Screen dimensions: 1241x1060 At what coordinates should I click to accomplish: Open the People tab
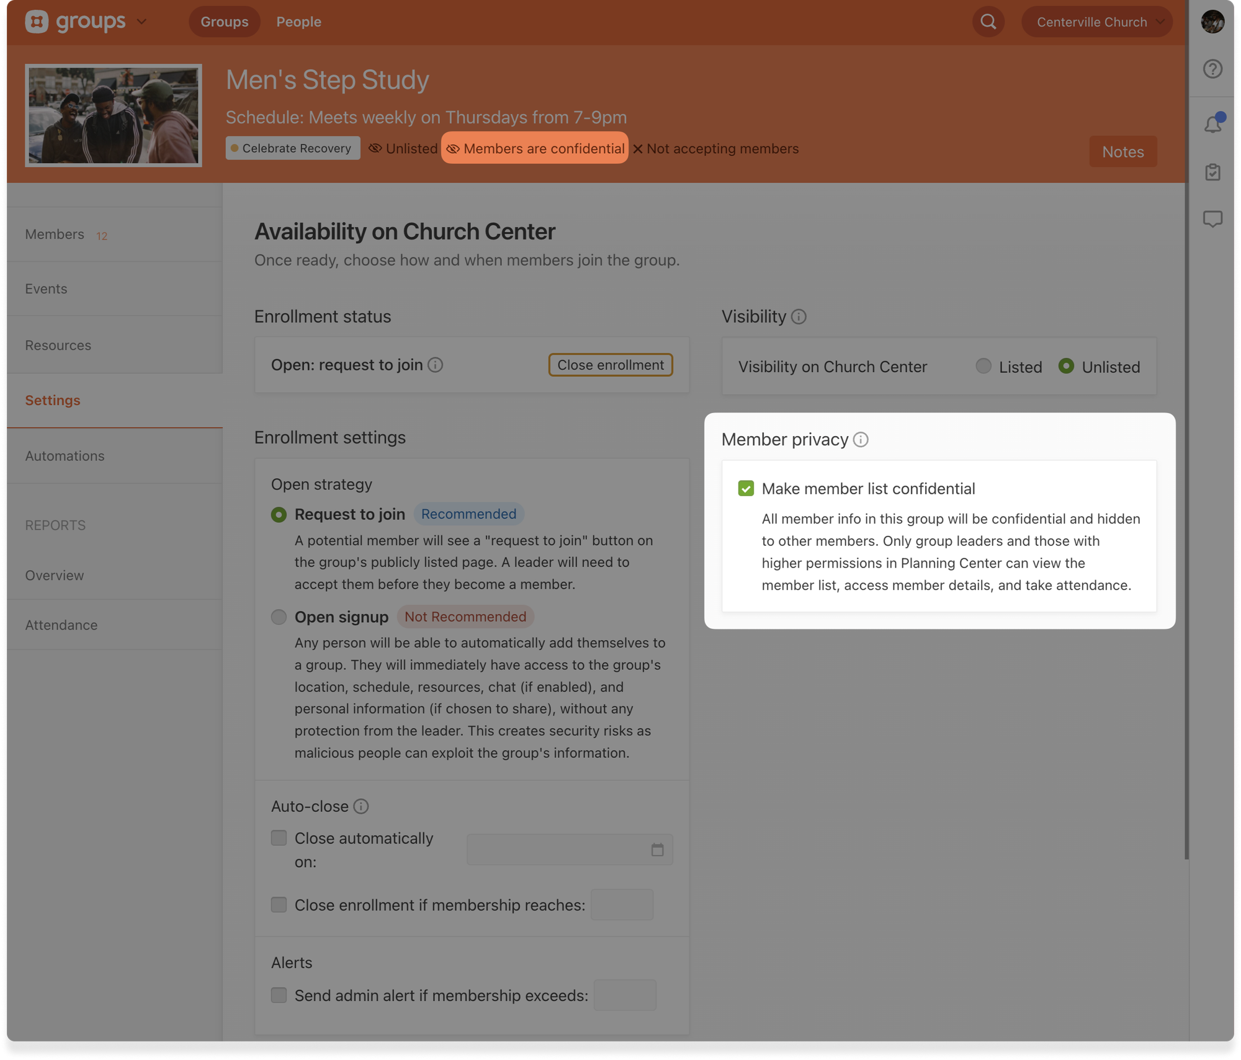(x=298, y=22)
